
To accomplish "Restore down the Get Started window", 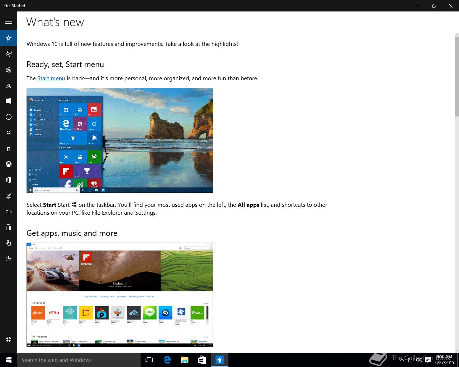I will (434, 6).
